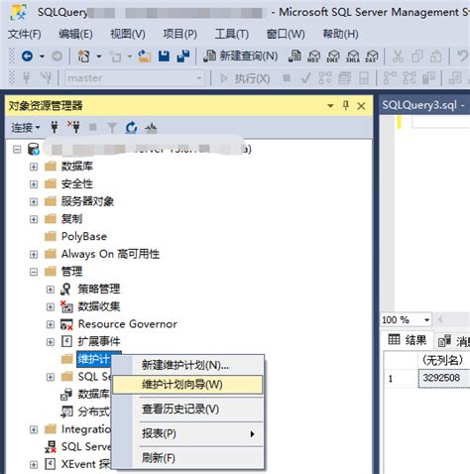The height and width of the screenshot is (474, 470).
Task: Collapse the 管理 folder
Action: click(34, 272)
